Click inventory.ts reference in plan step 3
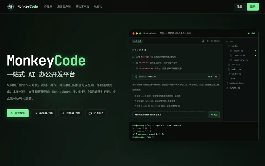This screenshot has height=166, width=265. pyautogui.click(x=146, y=69)
